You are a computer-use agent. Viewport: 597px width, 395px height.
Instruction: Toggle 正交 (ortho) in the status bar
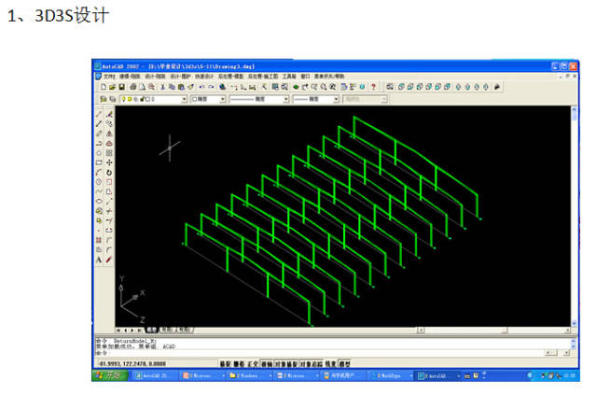pos(253,364)
